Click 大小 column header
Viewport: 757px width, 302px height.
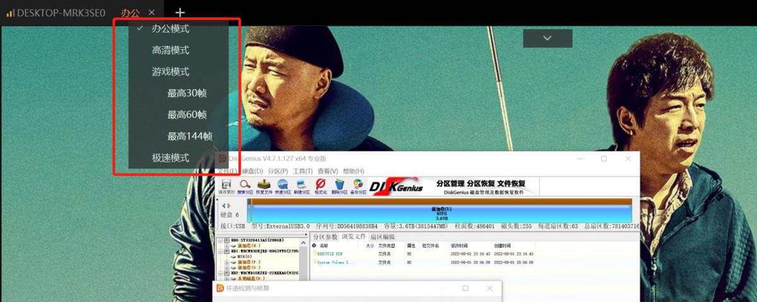370,245
